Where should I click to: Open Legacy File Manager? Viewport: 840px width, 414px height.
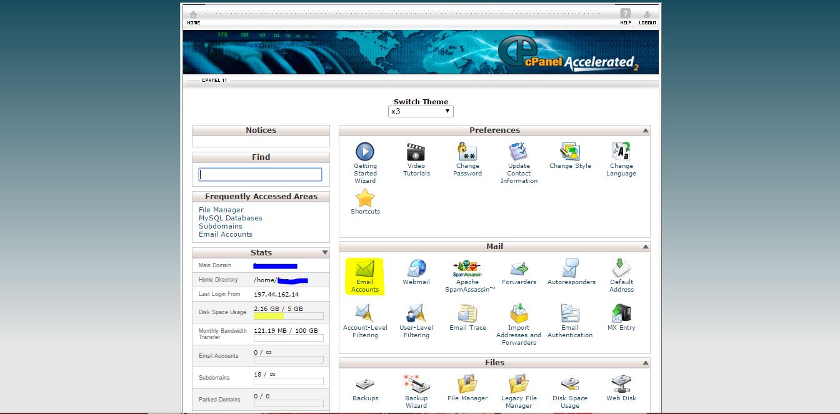(519, 392)
